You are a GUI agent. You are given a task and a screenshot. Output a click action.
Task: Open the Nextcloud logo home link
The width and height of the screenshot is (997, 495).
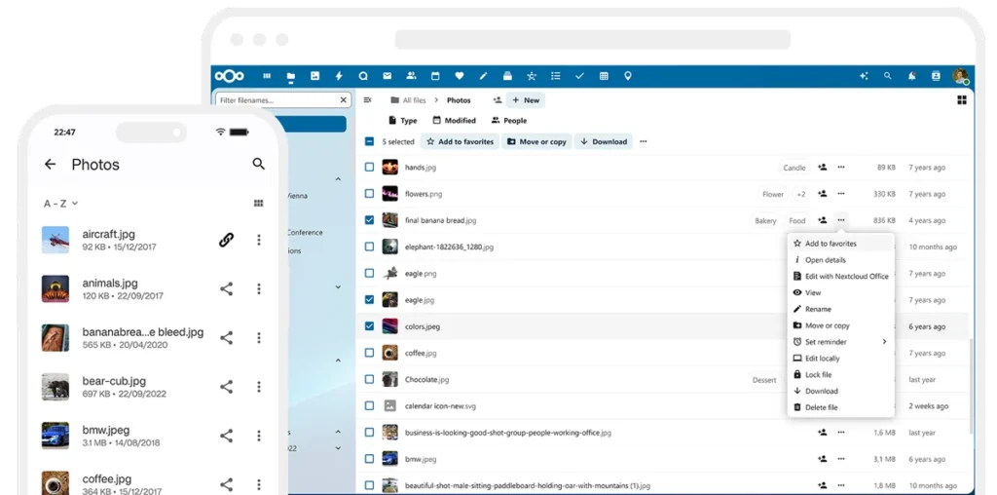[230, 76]
